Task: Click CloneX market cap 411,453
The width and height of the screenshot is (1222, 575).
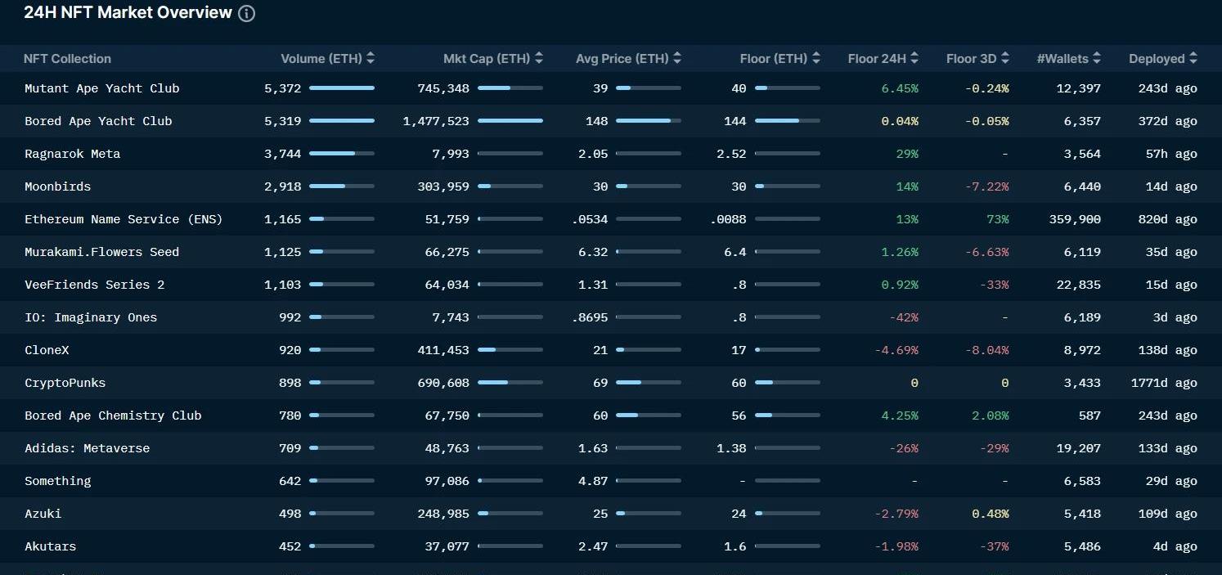Action: click(443, 350)
